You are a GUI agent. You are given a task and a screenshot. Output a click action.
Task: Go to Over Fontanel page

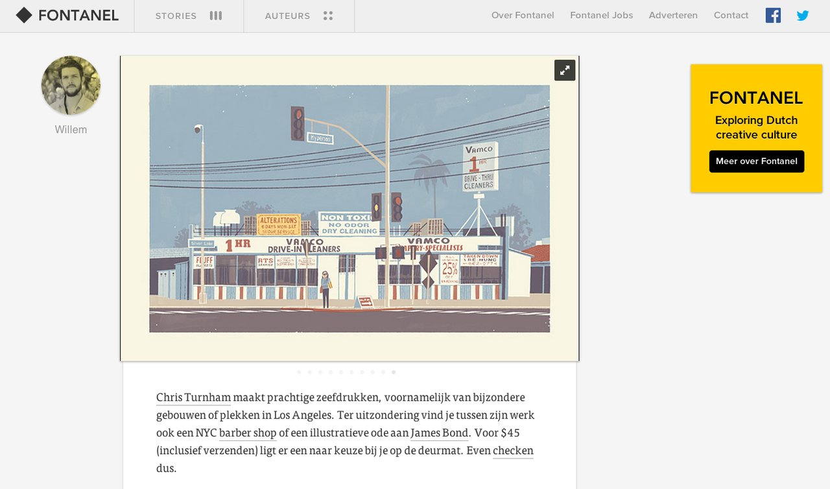click(x=523, y=16)
